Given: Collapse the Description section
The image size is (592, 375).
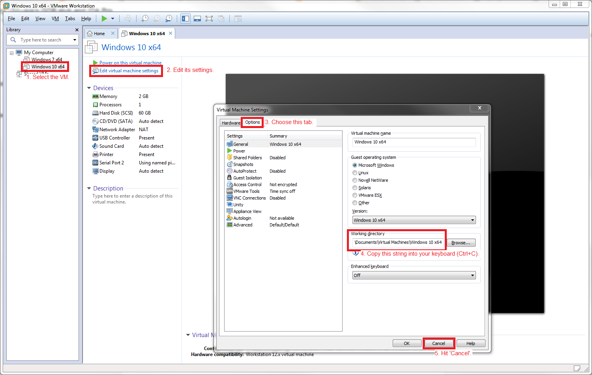Looking at the screenshot, I should tap(89, 188).
